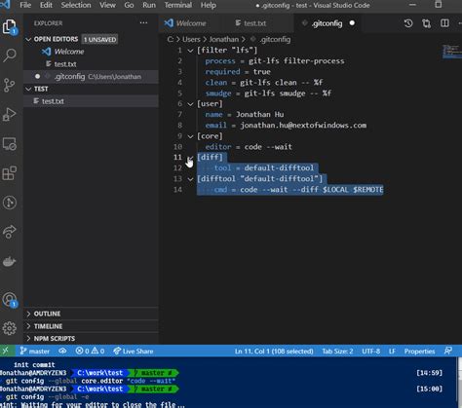Change the UTF-8 file encoding
Viewport: 462px width, 408px height.
coord(370,352)
